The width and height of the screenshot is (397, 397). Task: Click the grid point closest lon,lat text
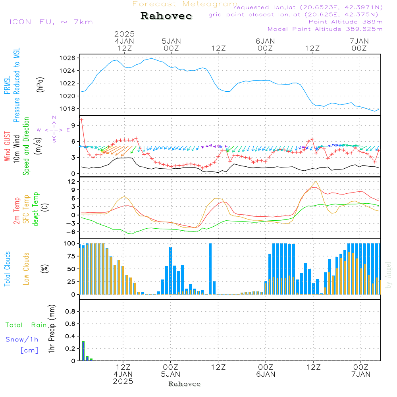(296, 15)
